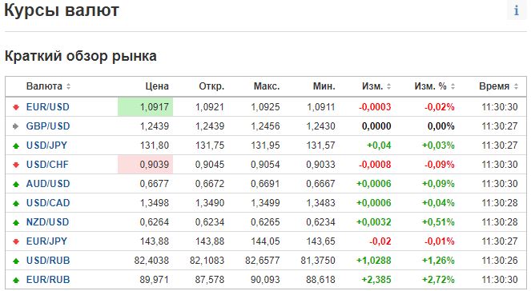The width and height of the screenshot is (531, 291).
Task: Sort table by Изм. % column header
Action: (x=434, y=86)
